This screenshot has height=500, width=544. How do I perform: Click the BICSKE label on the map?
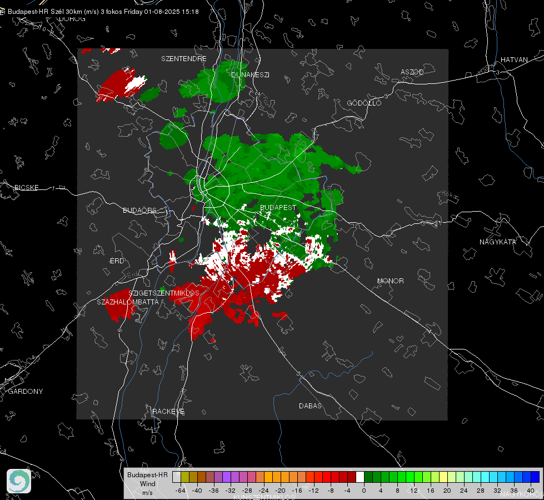click(26, 187)
